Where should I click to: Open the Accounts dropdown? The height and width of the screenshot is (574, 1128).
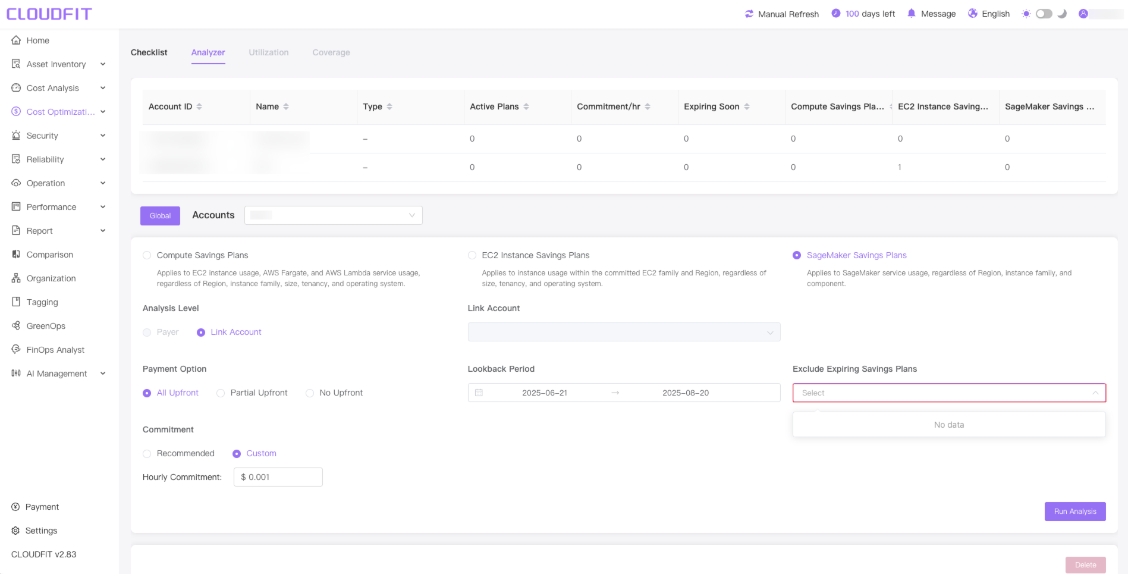(334, 215)
